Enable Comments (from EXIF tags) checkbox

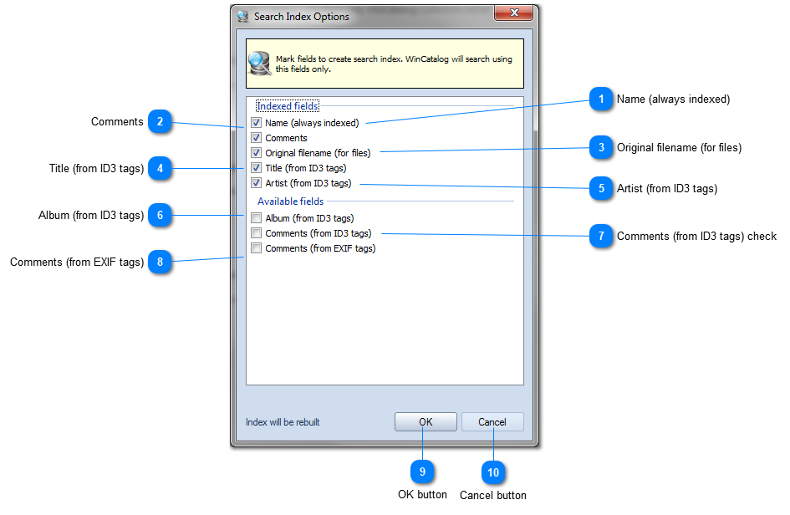[x=257, y=248]
